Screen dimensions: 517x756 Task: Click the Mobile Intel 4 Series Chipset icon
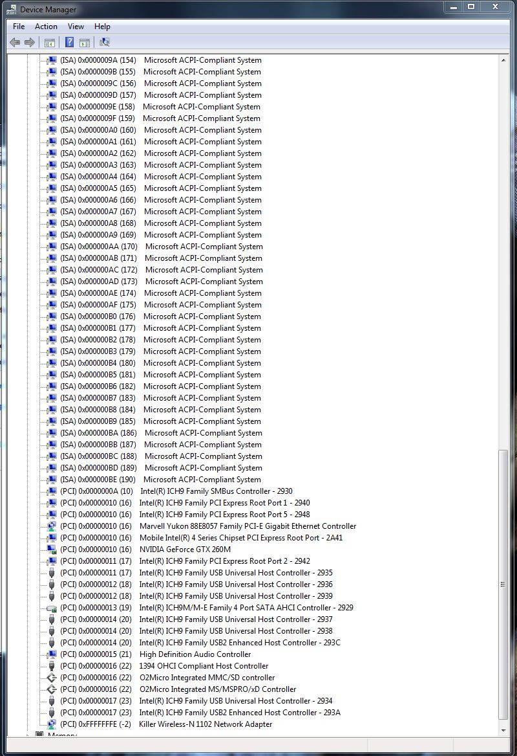pyautogui.click(x=52, y=538)
